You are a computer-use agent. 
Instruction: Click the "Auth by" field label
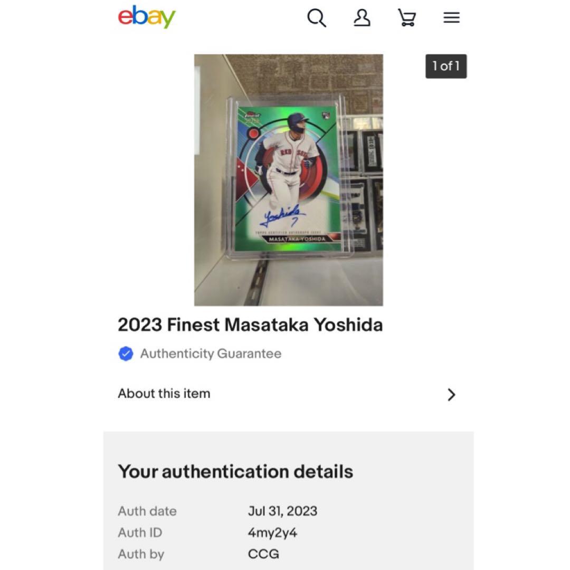141,554
